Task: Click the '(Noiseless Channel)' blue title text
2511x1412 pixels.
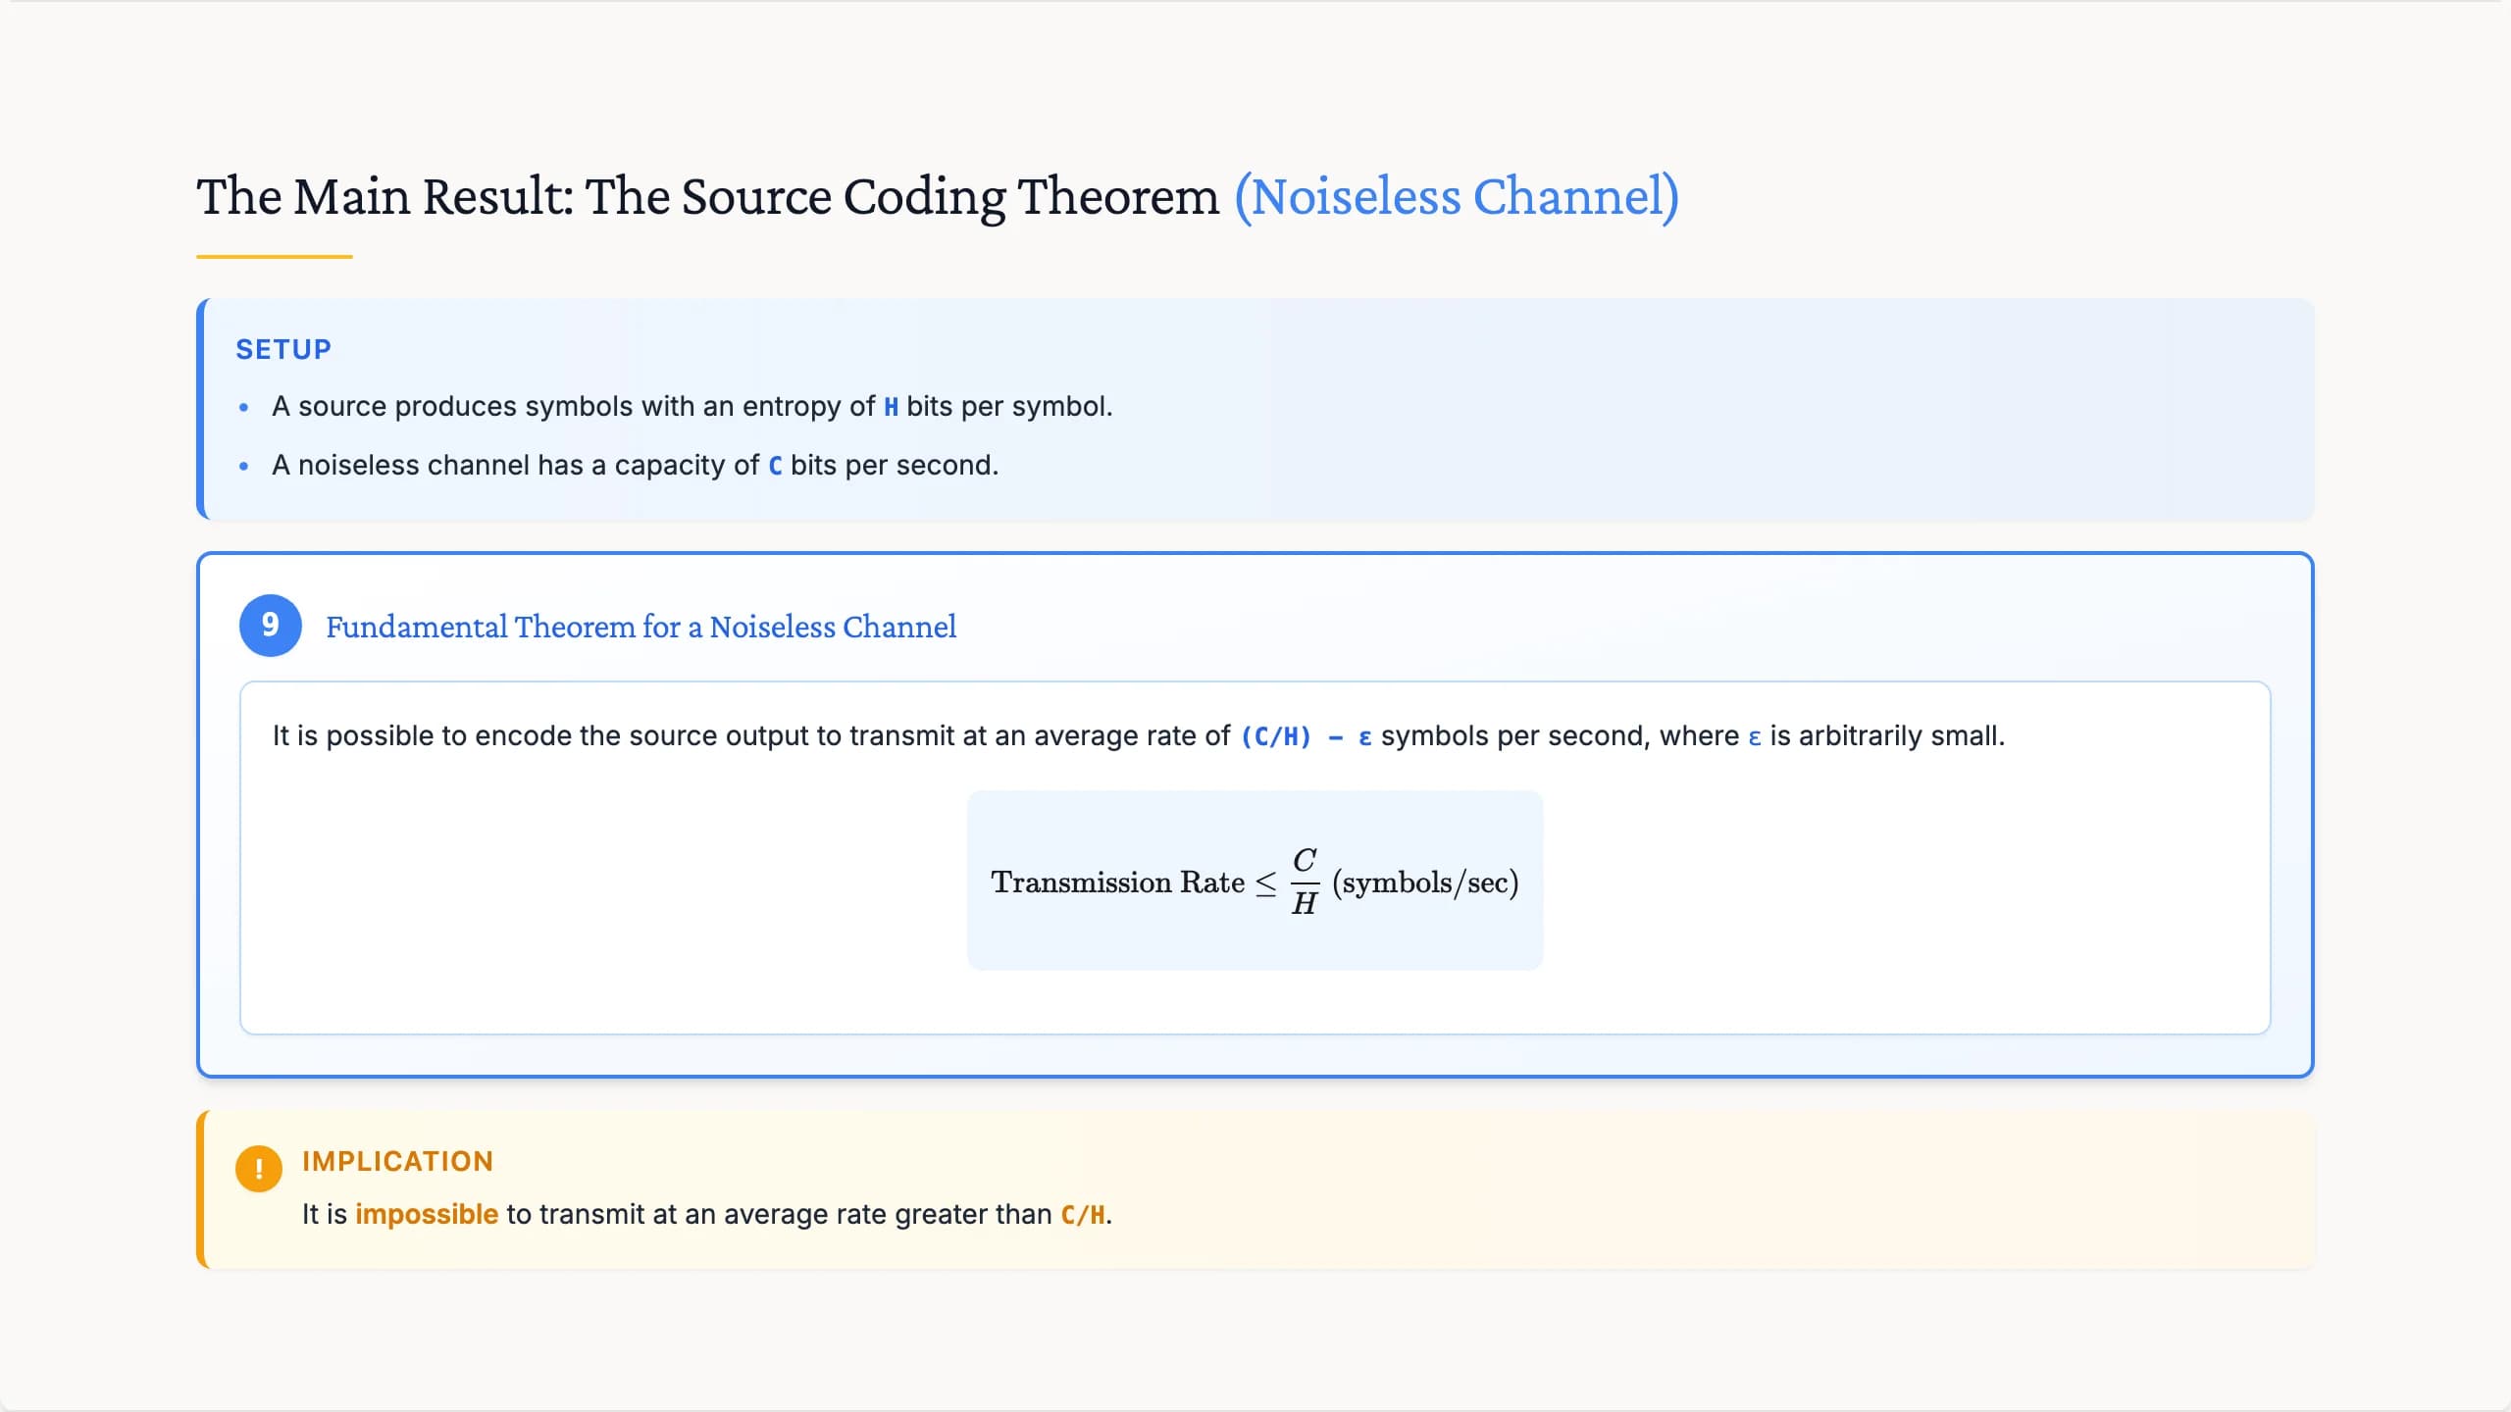Action: point(1457,196)
